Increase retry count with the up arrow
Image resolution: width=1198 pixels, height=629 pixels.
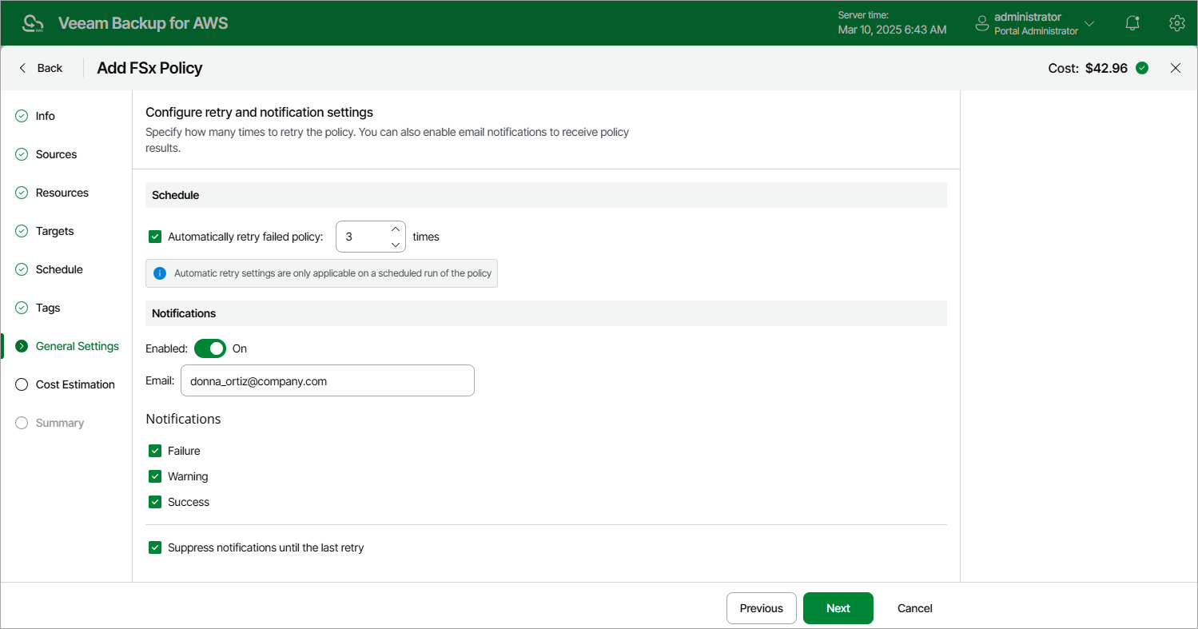point(395,229)
